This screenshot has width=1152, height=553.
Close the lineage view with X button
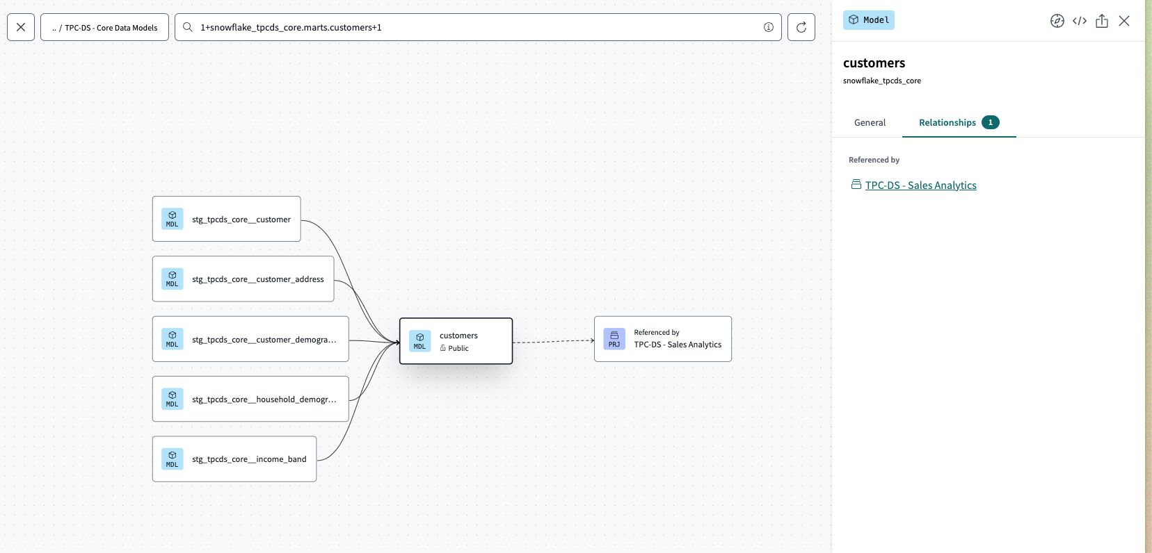(x=21, y=27)
